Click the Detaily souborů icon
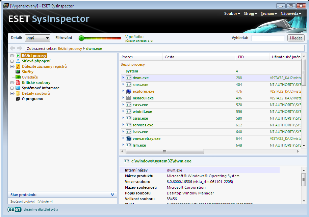 pos(18,93)
